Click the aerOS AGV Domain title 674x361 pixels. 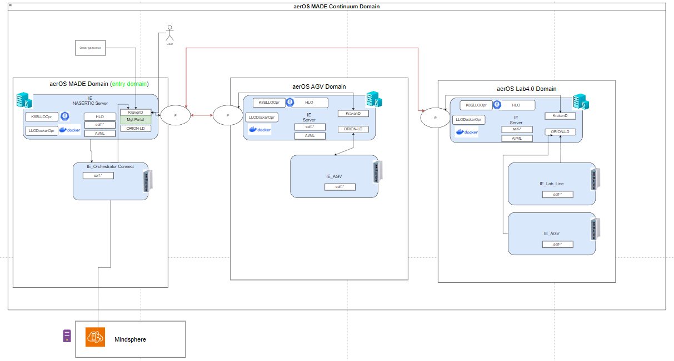(x=319, y=87)
